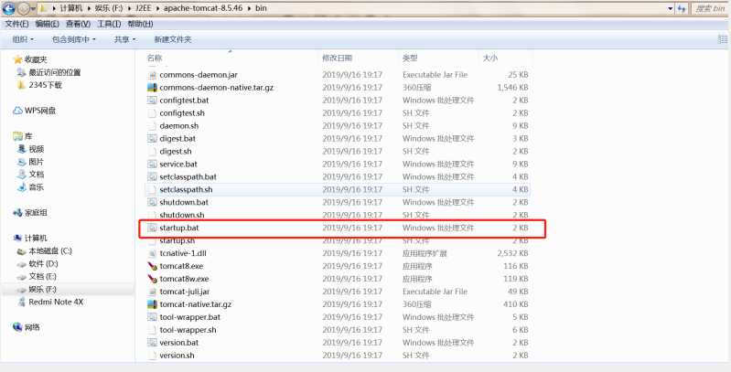Viewport: 731px width, 372px height.
Task: Open the 包含到库中 dropdown
Action: [73, 39]
